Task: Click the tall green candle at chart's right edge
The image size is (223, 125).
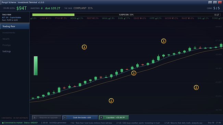Action: 221,45
